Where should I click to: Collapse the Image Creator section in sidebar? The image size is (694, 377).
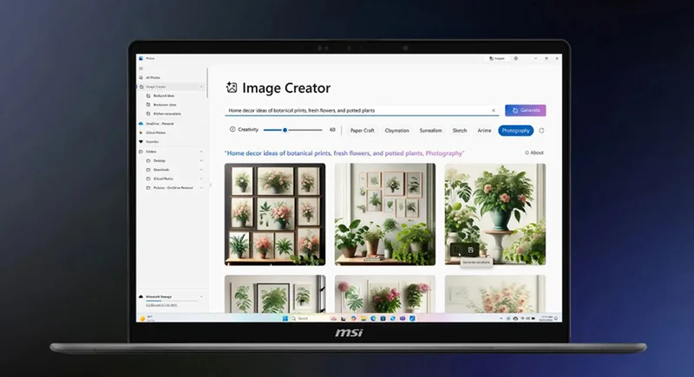(202, 87)
